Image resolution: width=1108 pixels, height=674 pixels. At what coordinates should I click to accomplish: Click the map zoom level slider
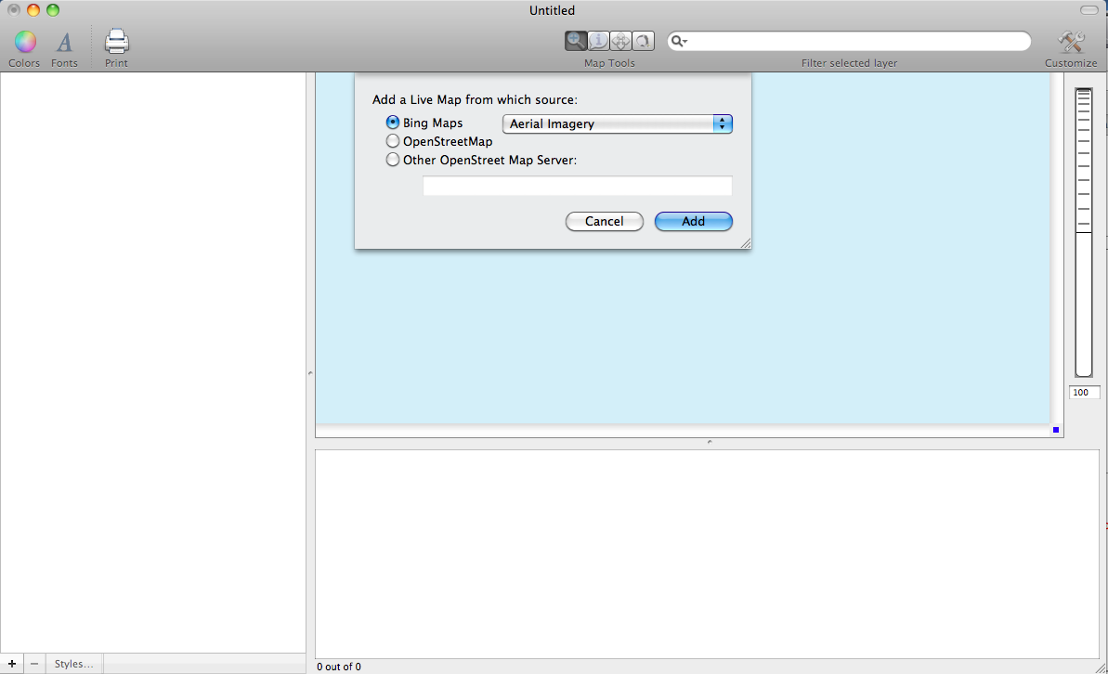tap(1084, 232)
